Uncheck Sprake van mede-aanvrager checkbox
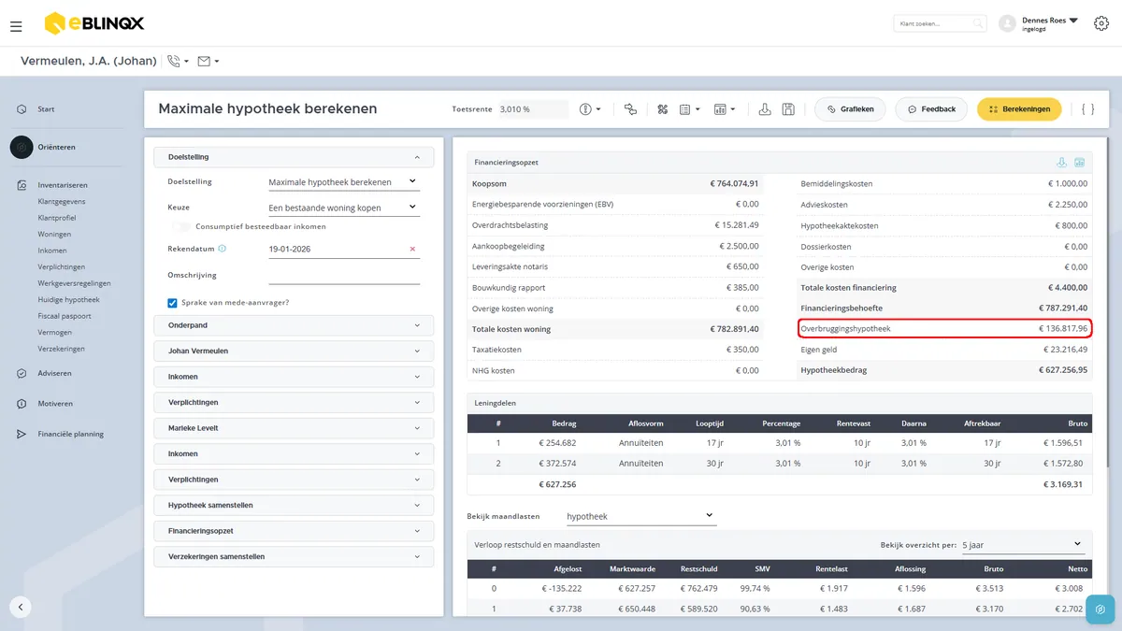1122x631 pixels. point(172,303)
